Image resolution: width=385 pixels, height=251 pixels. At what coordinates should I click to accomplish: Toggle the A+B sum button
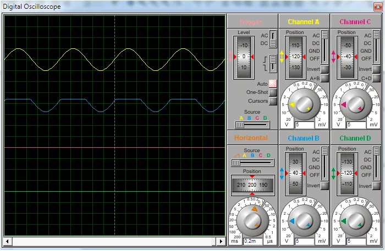point(324,78)
